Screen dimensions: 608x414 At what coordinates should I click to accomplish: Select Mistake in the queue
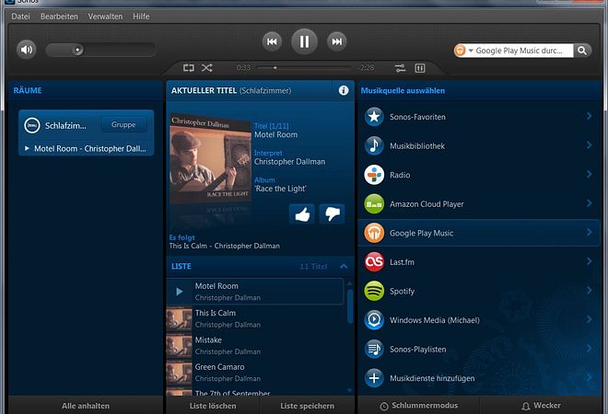point(255,345)
